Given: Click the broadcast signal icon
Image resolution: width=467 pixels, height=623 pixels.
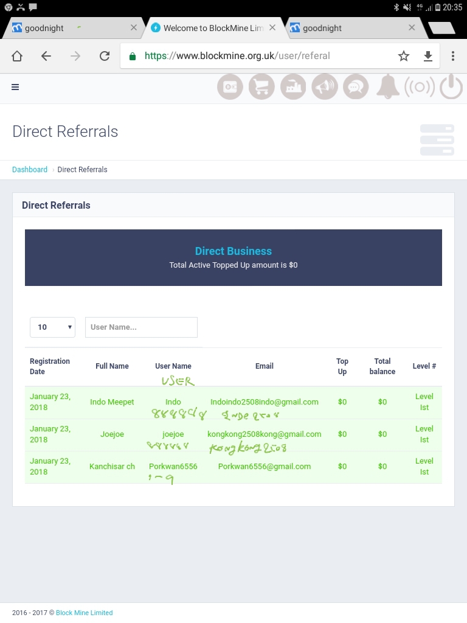Looking at the screenshot, I should [420, 87].
